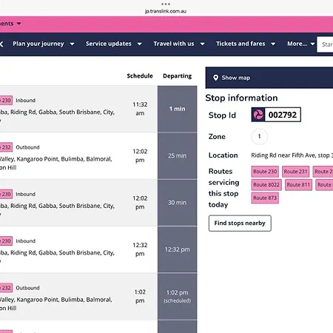
Task: Click the Departing column header
Action: tap(177, 76)
